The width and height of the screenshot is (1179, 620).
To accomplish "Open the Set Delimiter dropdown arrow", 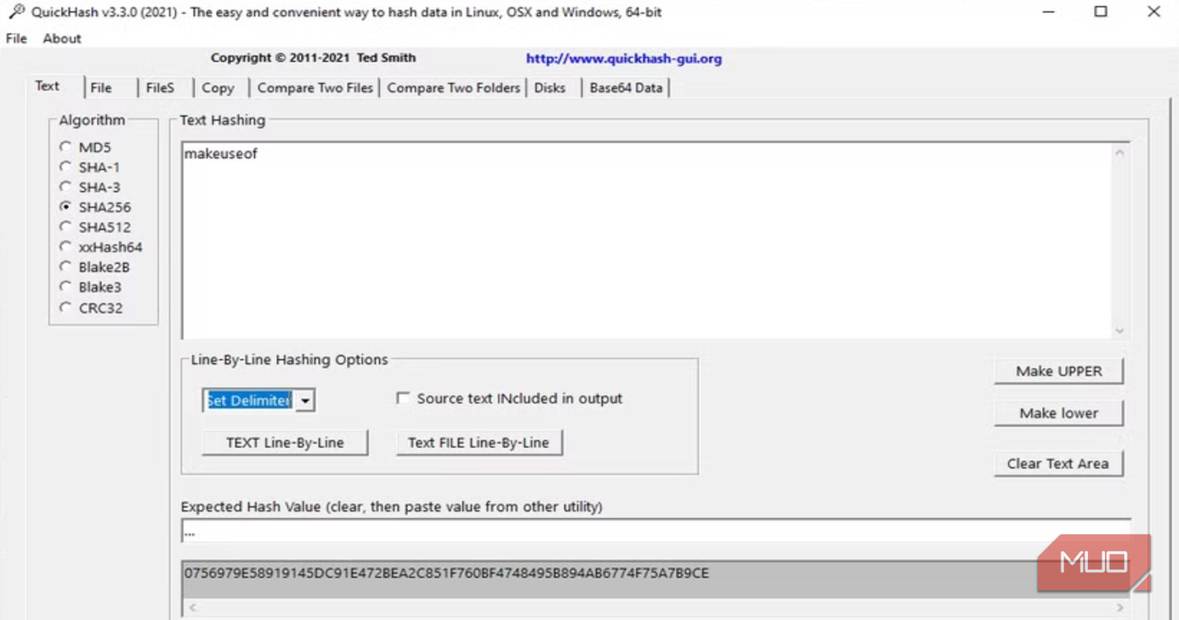I will (x=305, y=401).
